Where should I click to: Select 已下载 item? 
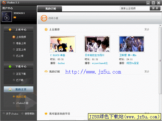click(x=20, y=80)
